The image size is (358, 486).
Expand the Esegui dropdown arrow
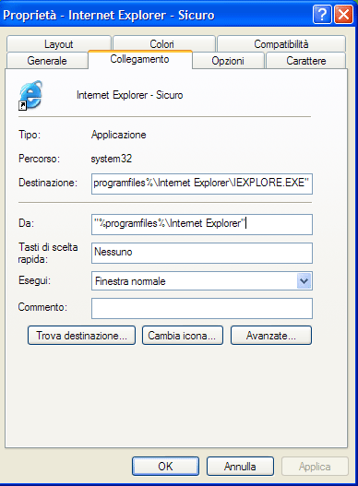(304, 281)
